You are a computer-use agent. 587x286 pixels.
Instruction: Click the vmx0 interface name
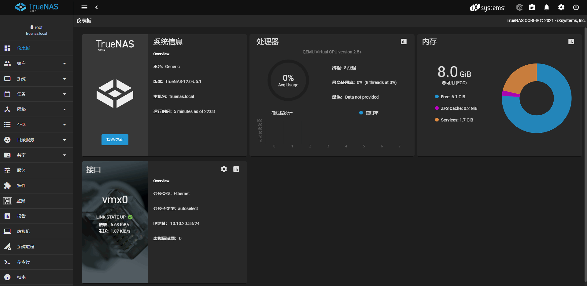[x=115, y=200]
